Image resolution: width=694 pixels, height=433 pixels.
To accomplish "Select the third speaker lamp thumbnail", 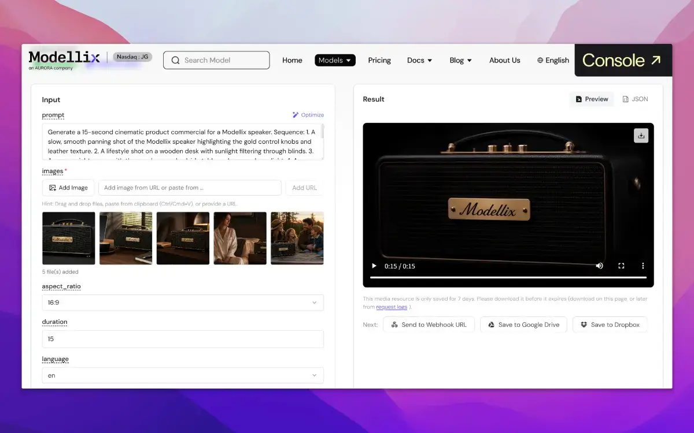I will (183, 238).
